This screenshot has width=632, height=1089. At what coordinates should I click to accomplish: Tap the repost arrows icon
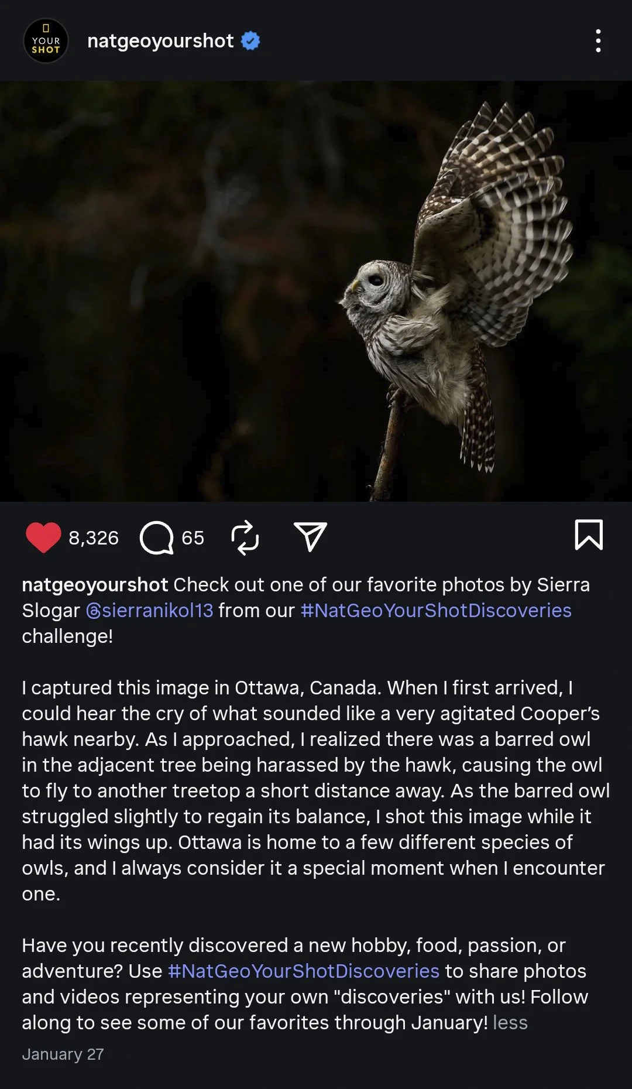point(245,537)
